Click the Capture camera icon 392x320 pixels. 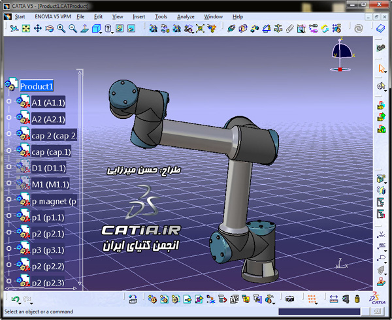coord(289,299)
